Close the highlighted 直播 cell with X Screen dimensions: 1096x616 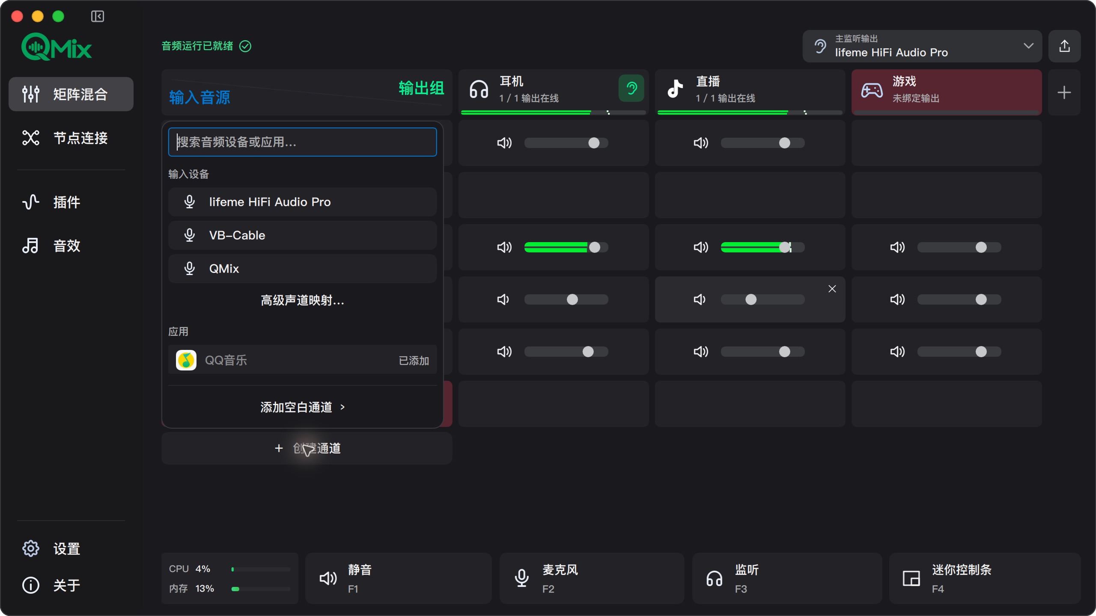pos(832,289)
